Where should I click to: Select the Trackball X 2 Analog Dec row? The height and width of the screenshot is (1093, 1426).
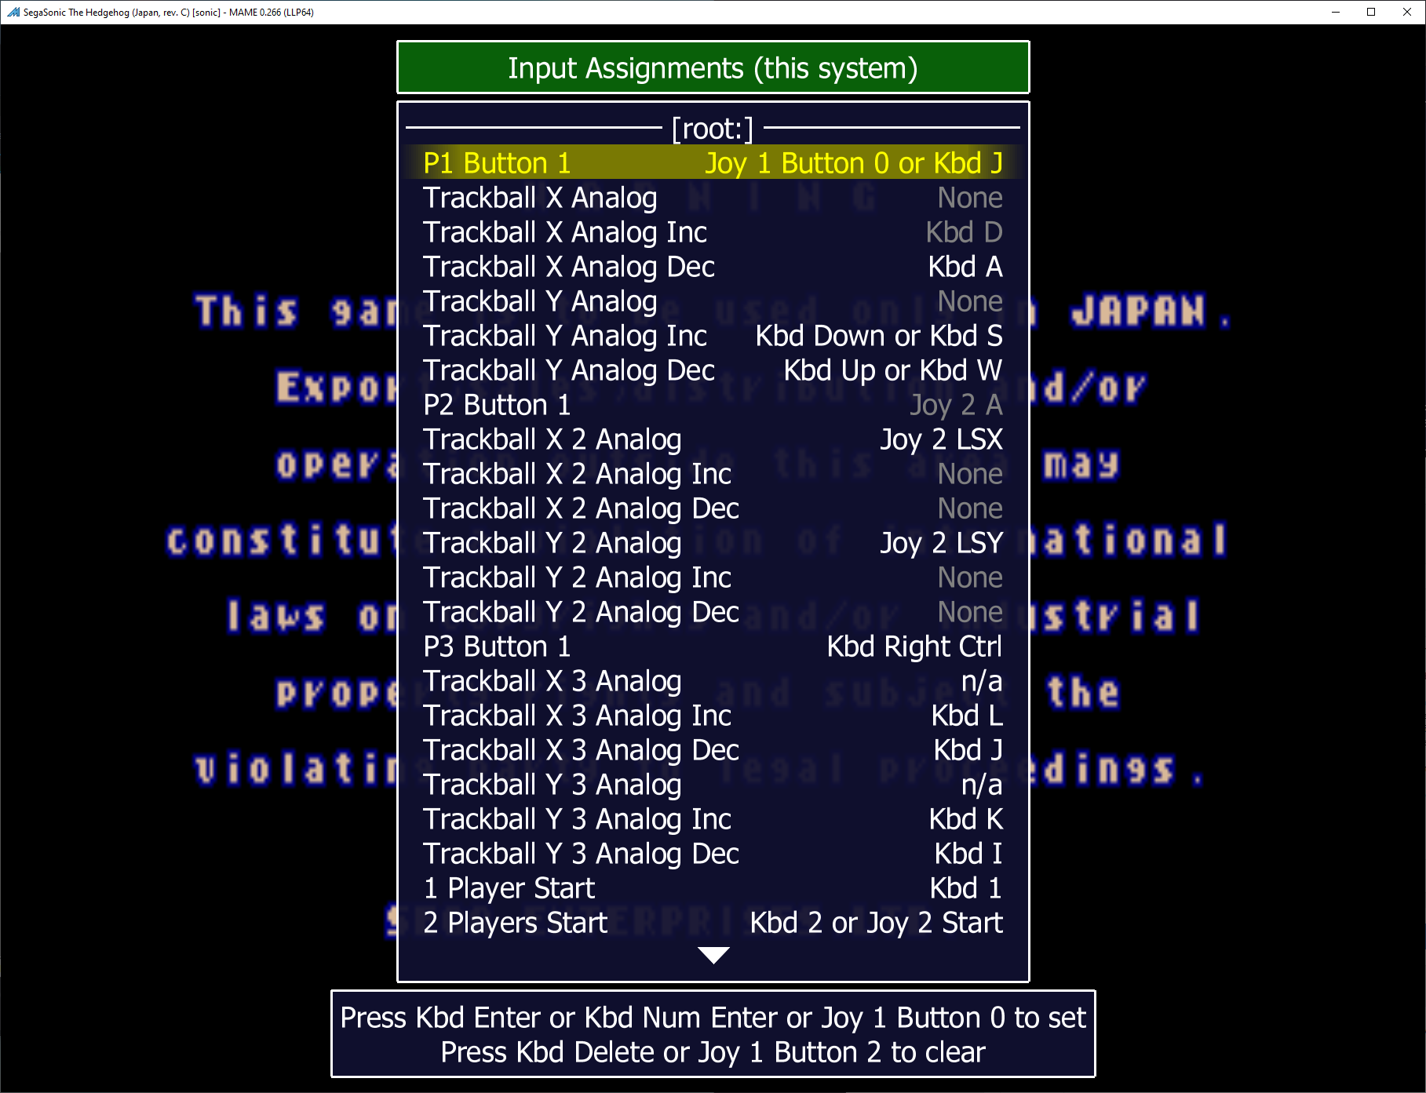tap(713, 508)
